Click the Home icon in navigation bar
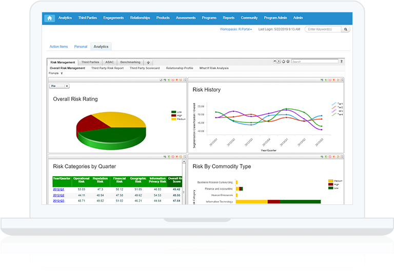This screenshot has height=272, width=394. [50, 18]
